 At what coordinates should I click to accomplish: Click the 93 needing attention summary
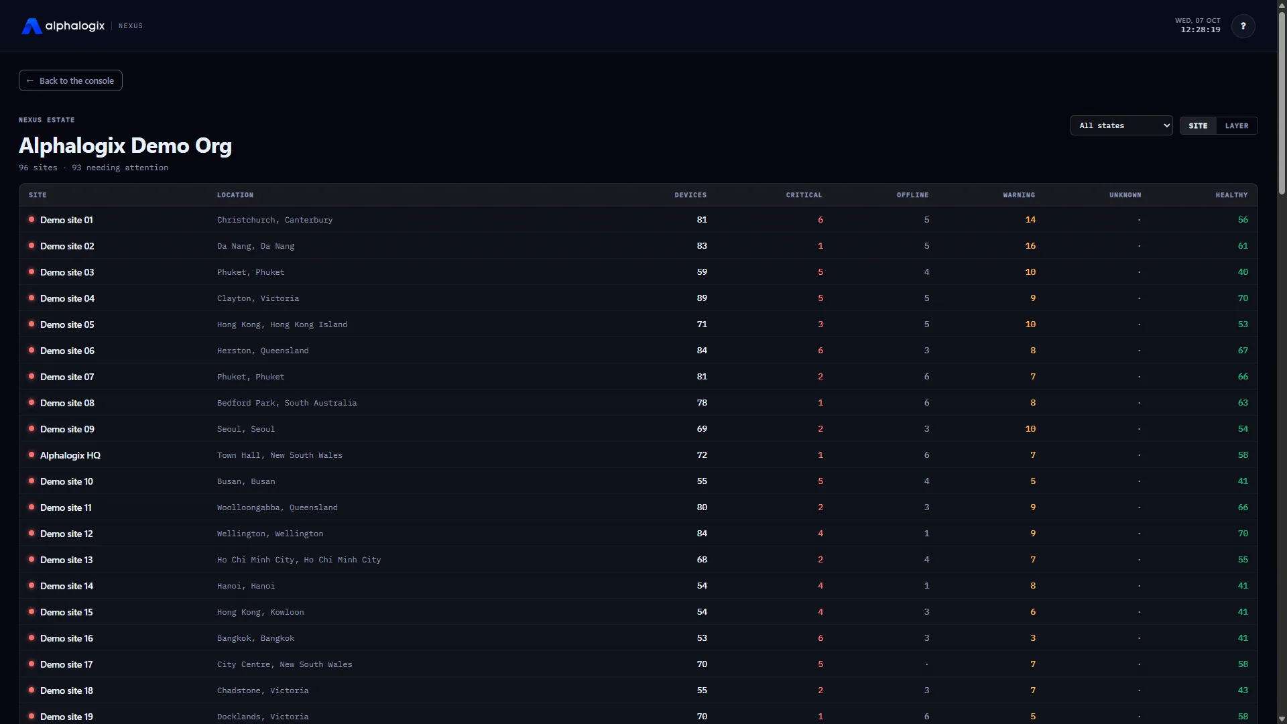(120, 168)
